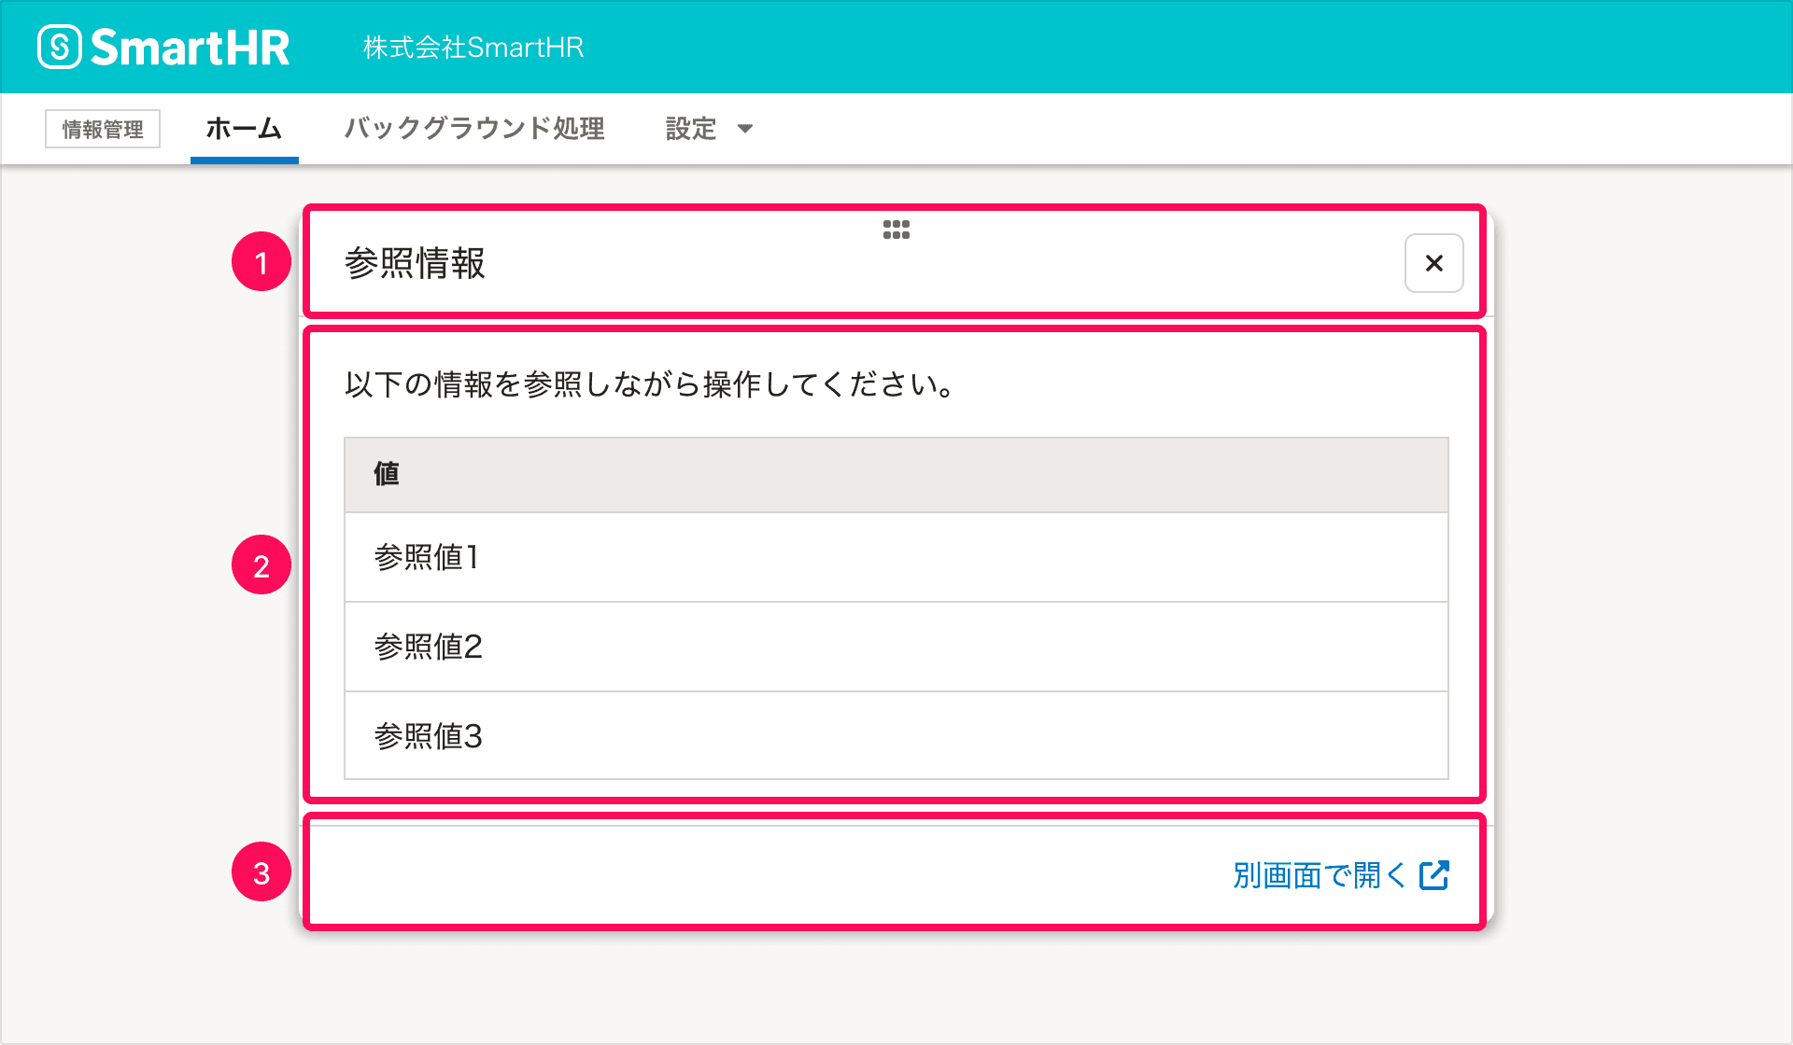Click the 株式会社SmartHR company name
This screenshot has width=1793, height=1045.
(473, 47)
